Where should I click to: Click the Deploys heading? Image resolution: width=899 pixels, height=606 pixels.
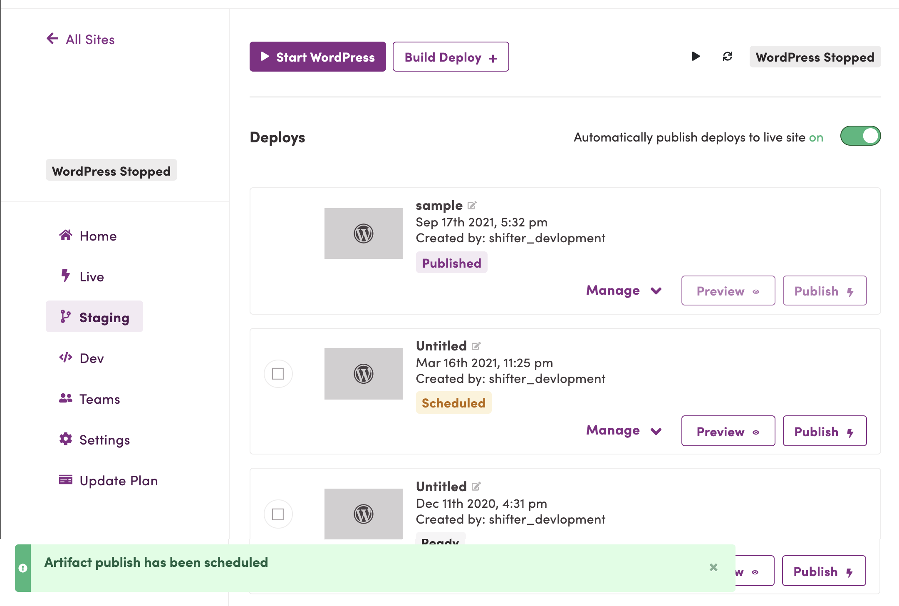(277, 137)
